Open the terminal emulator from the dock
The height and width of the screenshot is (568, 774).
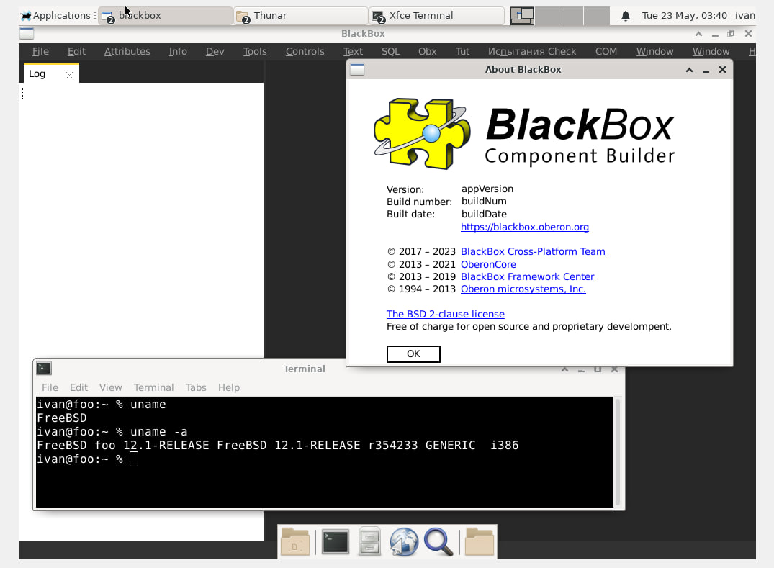click(x=336, y=542)
